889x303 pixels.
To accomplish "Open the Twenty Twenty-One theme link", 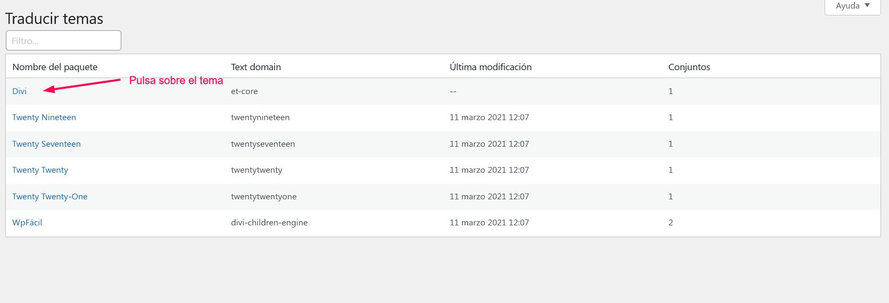I will pos(50,197).
